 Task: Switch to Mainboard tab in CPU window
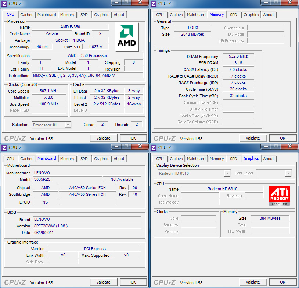click(47, 15)
